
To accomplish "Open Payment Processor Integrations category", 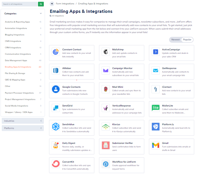I will click(x=19, y=93).
